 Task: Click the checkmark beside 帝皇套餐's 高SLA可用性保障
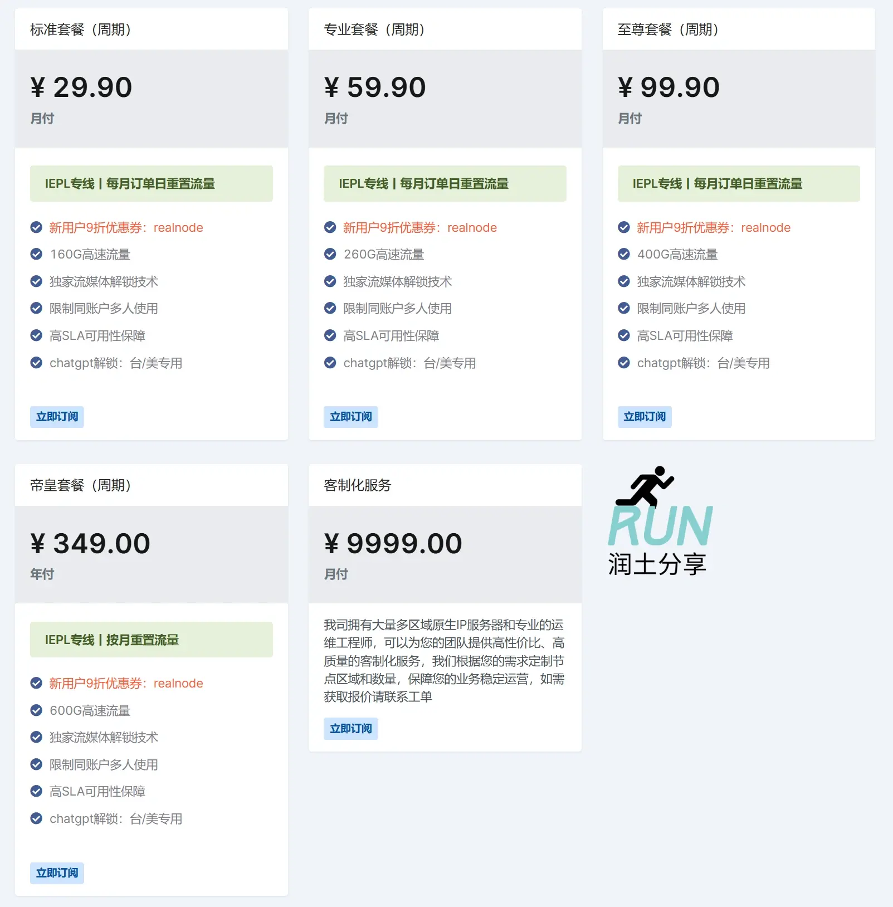pyautogui.click(x=36, y=791)
